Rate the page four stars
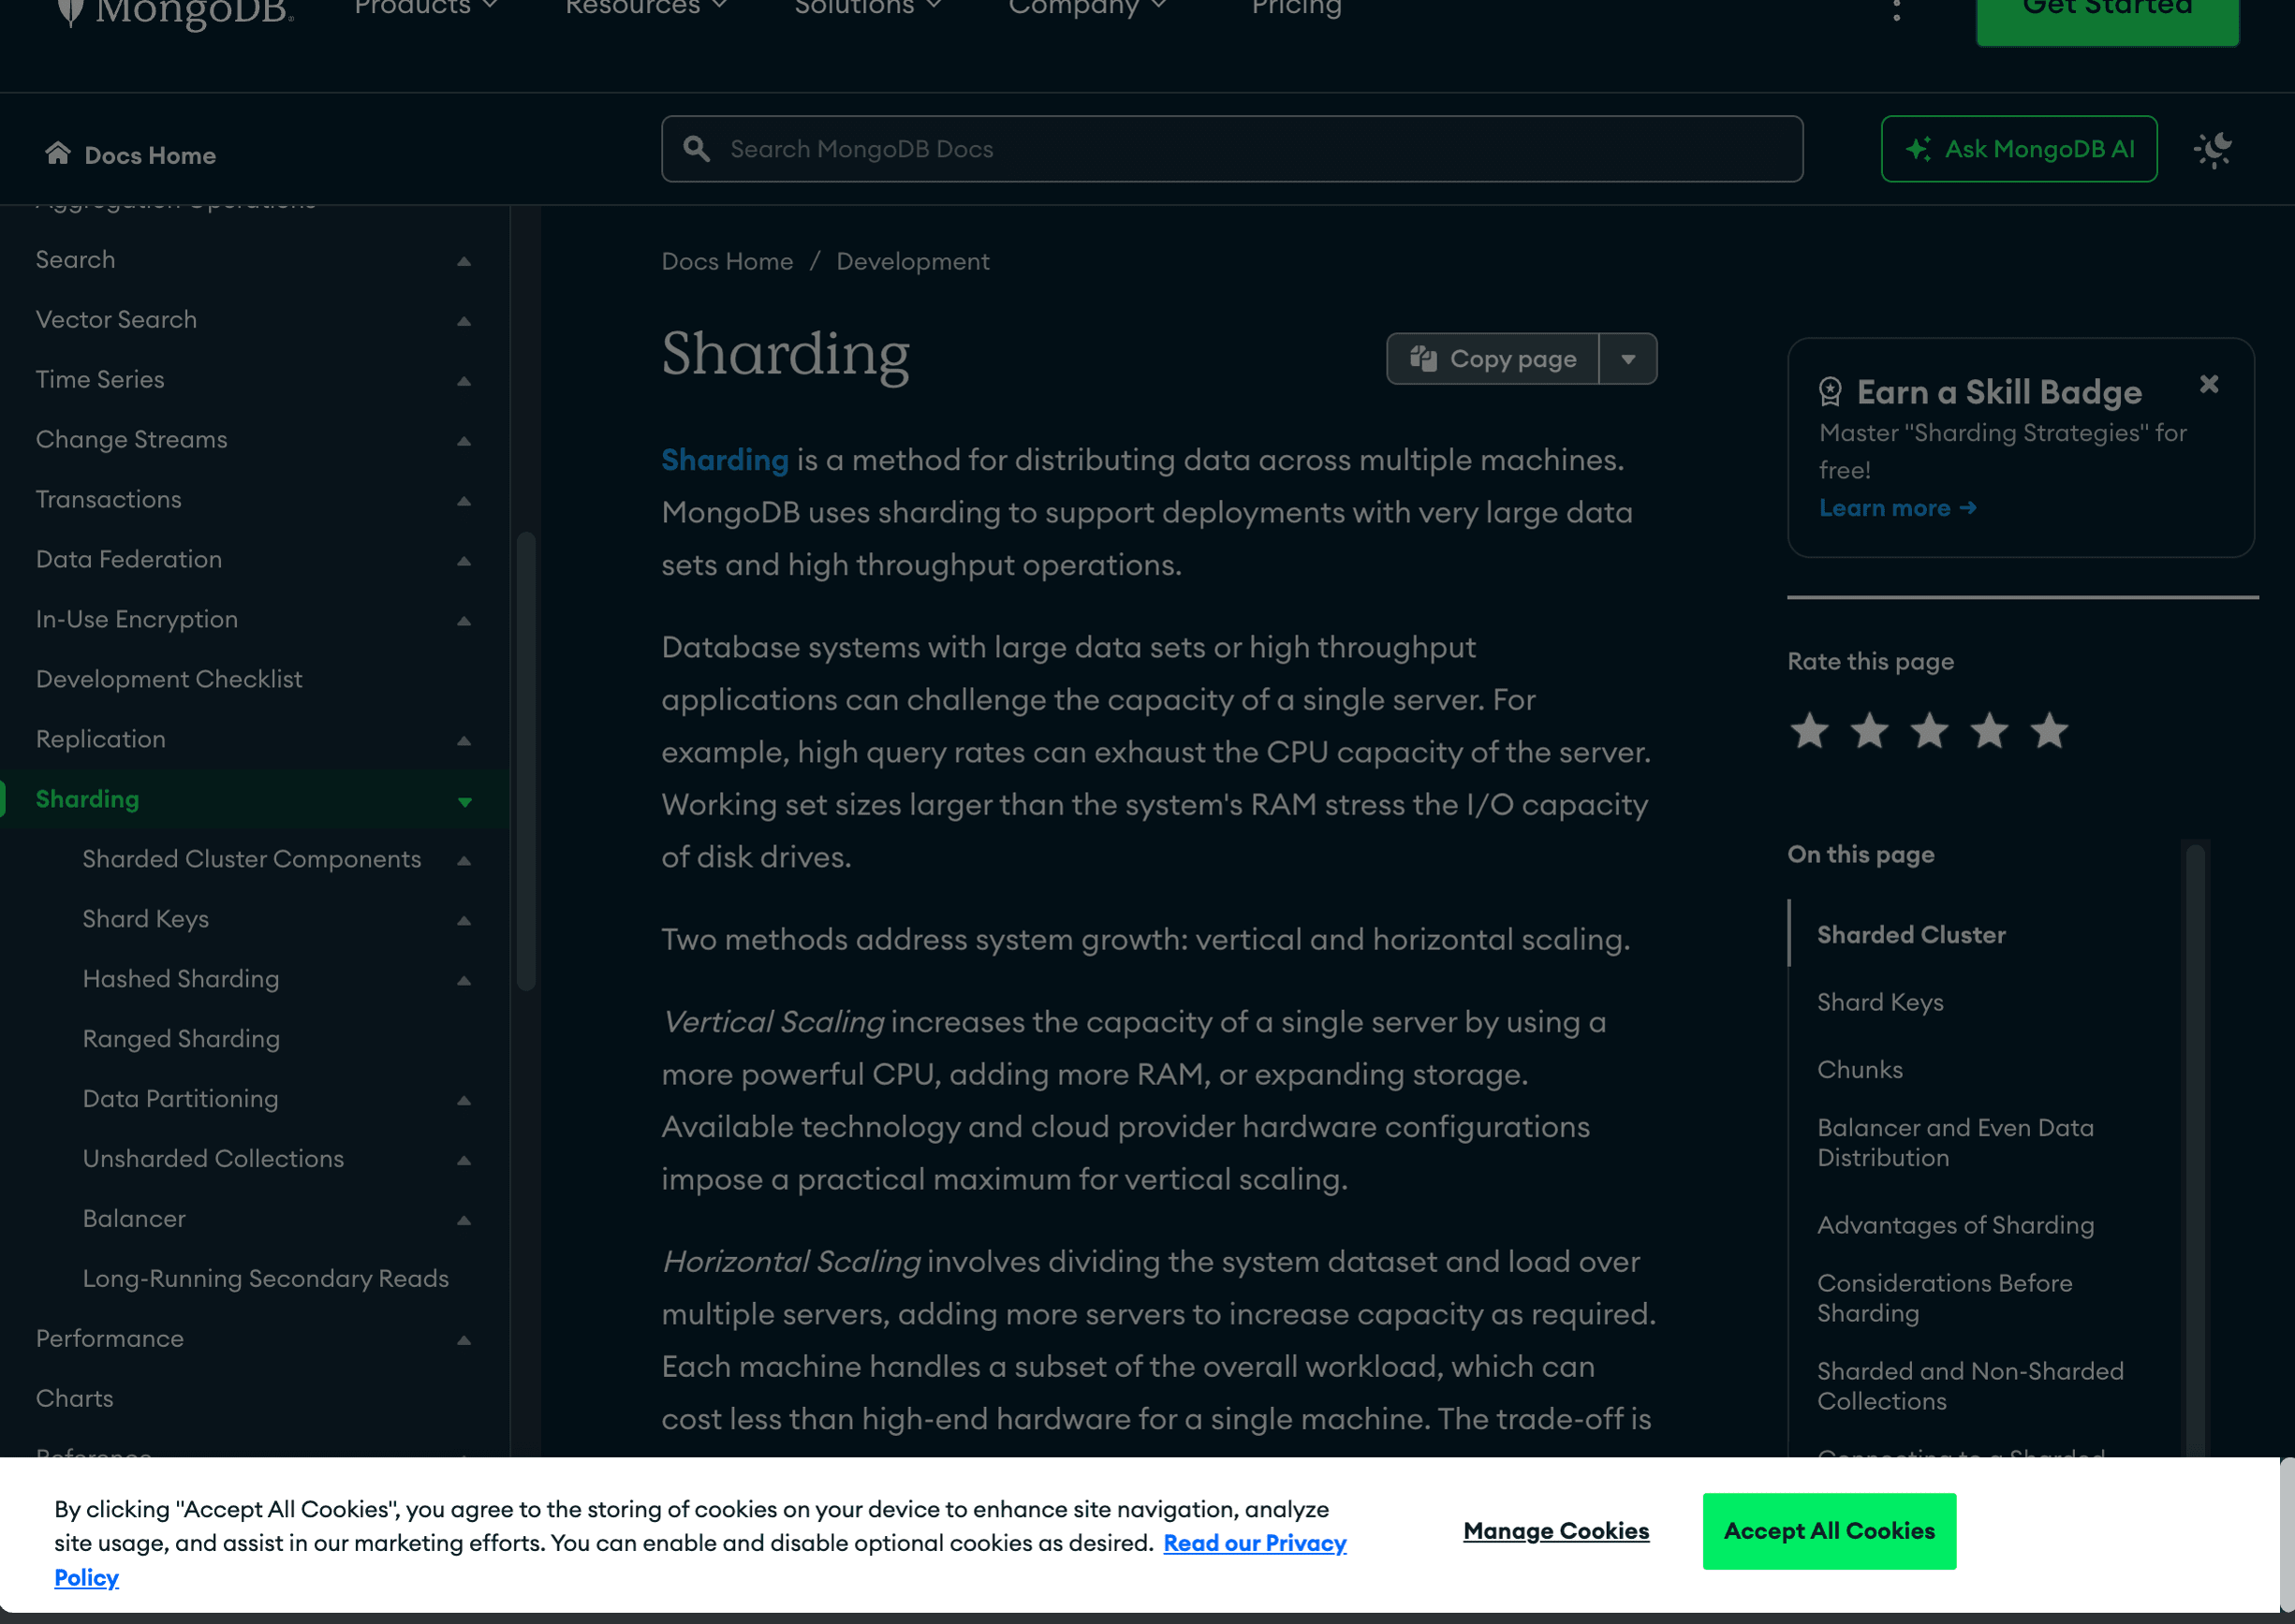This screenshot has height=1624, width=2295. click(x=1989, y=731)
